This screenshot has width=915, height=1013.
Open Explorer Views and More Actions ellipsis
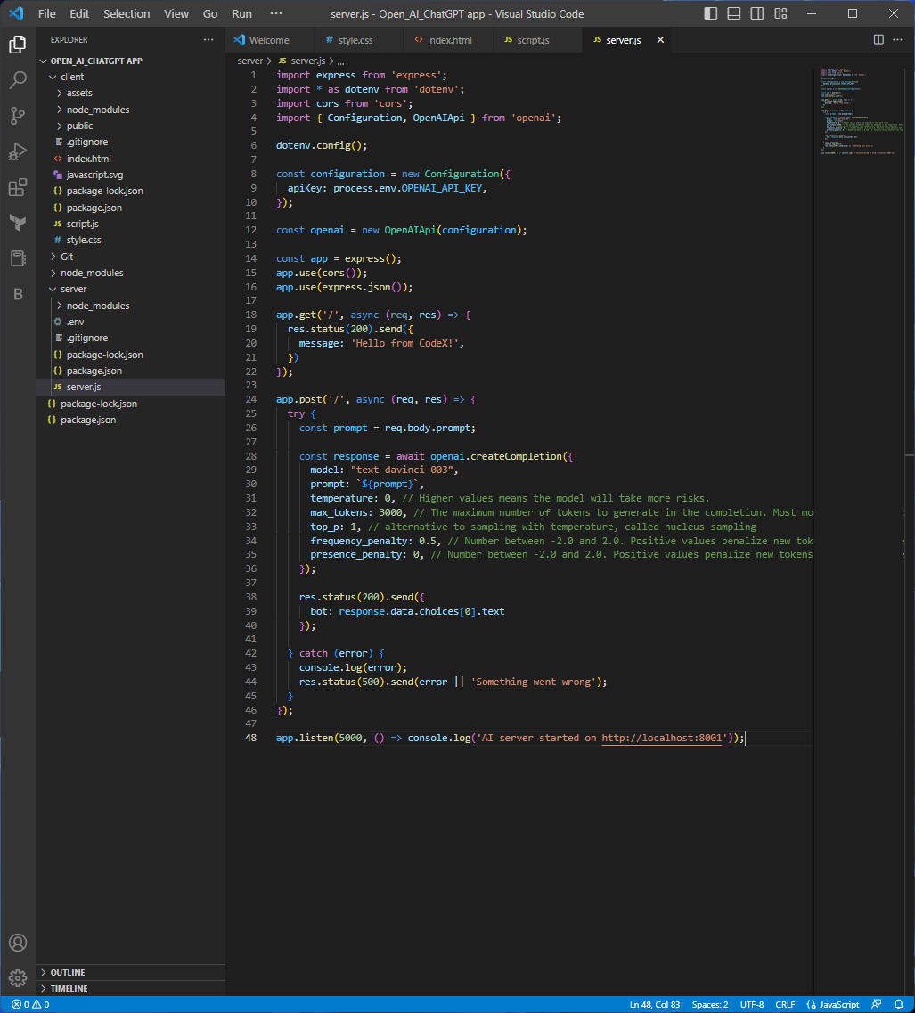[x=208, y=39]
